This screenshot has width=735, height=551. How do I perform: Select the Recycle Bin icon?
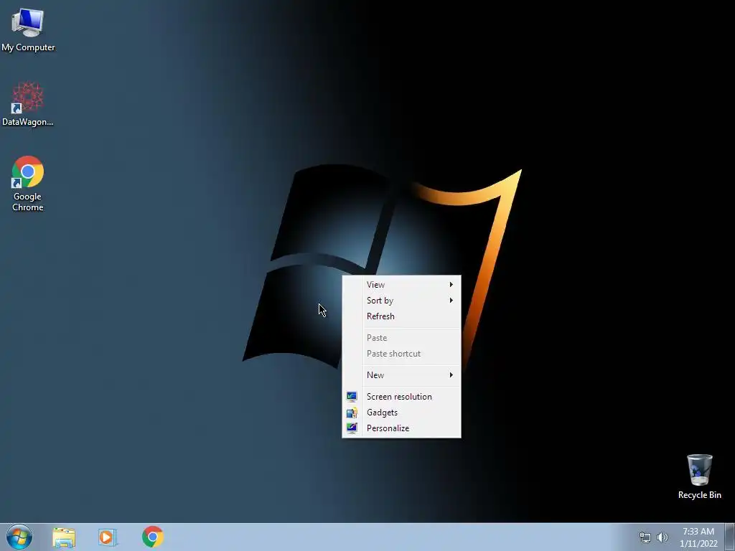pos(699,476)
